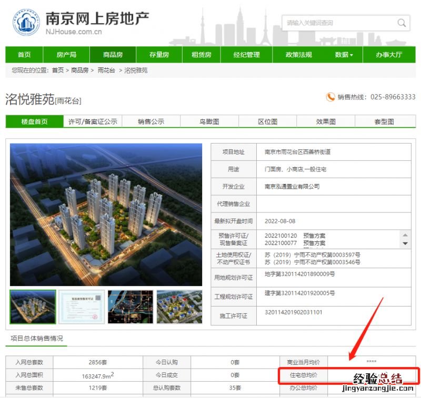Type in the keyword search field
The width and height of the screenshot is (421, 398).
339,23
